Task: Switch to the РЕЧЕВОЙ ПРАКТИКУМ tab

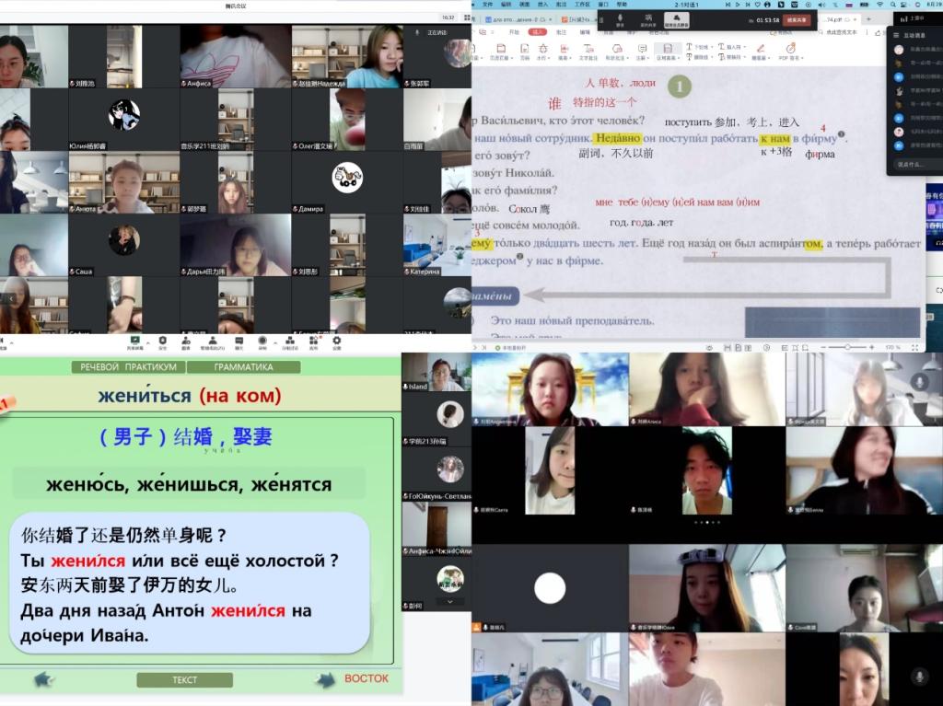Action: point(128,366)
